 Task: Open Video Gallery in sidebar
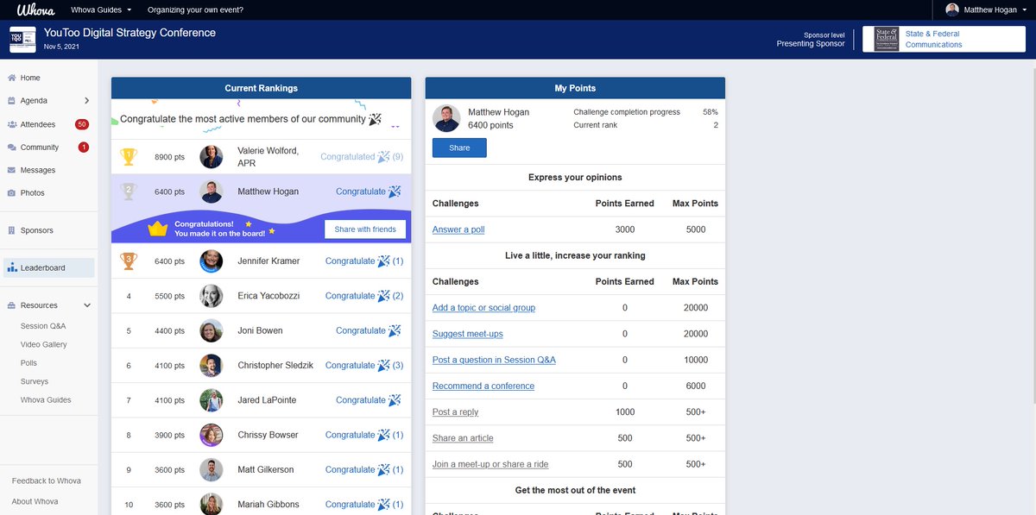(44, 344)
